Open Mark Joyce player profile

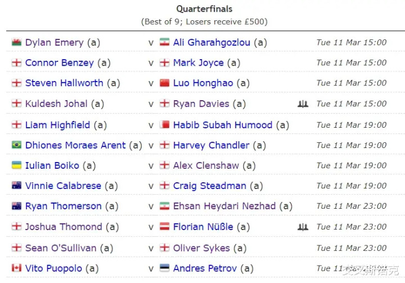point(199,63)
